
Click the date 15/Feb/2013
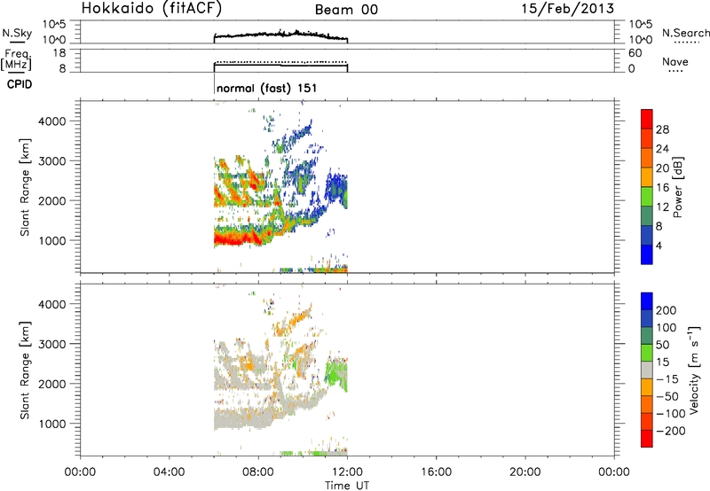point(568,9)
